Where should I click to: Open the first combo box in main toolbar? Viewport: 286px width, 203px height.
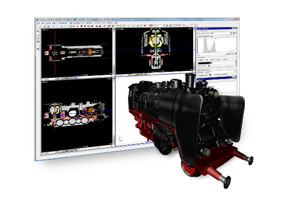pos(157,26)
